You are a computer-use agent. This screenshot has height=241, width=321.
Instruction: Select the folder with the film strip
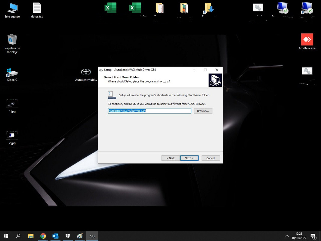coord(184,8)
